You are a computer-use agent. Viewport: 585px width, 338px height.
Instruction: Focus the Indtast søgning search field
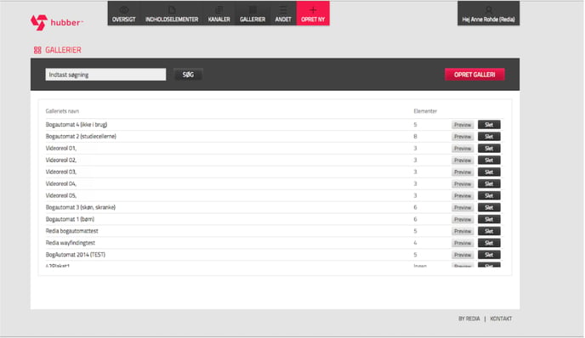105,75
